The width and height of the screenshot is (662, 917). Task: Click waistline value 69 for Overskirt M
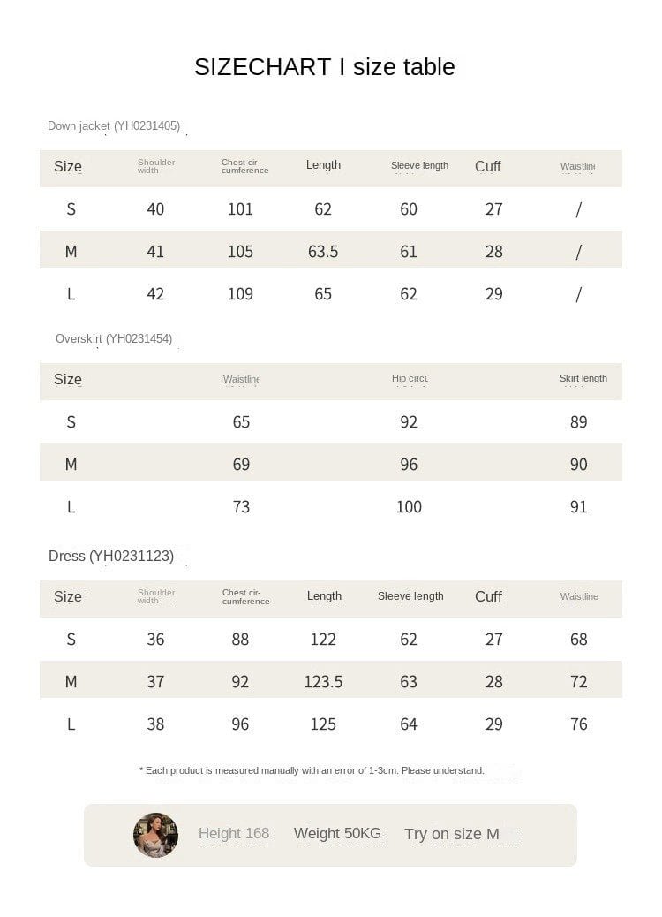[x=241, y=465]
